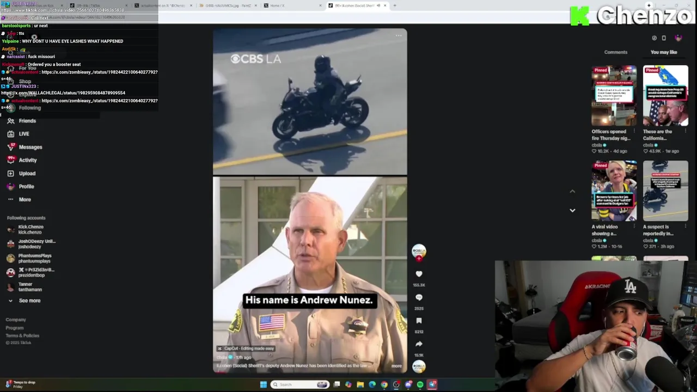This screenshot has width=697, height=392.
Task: Open 'A viral video showing a' thumbnail
Action: [x=614, y=191]
